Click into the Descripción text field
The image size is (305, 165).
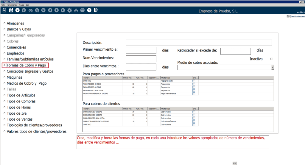click(199, 43)
